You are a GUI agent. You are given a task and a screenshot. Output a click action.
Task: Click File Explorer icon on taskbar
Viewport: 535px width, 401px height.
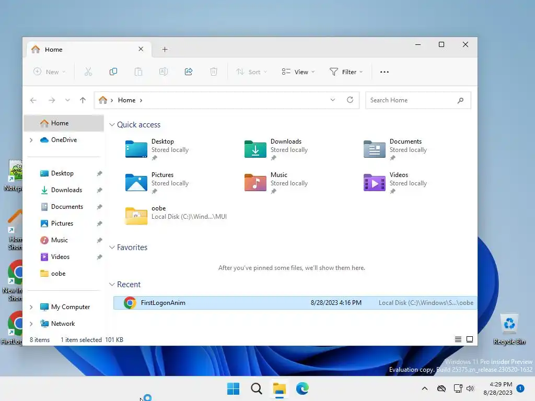[280, 388]
